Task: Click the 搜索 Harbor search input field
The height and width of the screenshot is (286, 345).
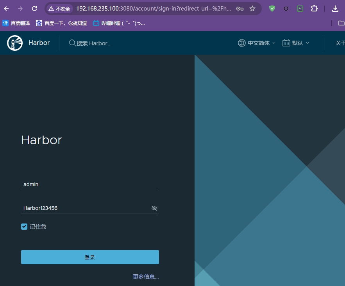Action: pyautogui.click(x=94, y=43)
